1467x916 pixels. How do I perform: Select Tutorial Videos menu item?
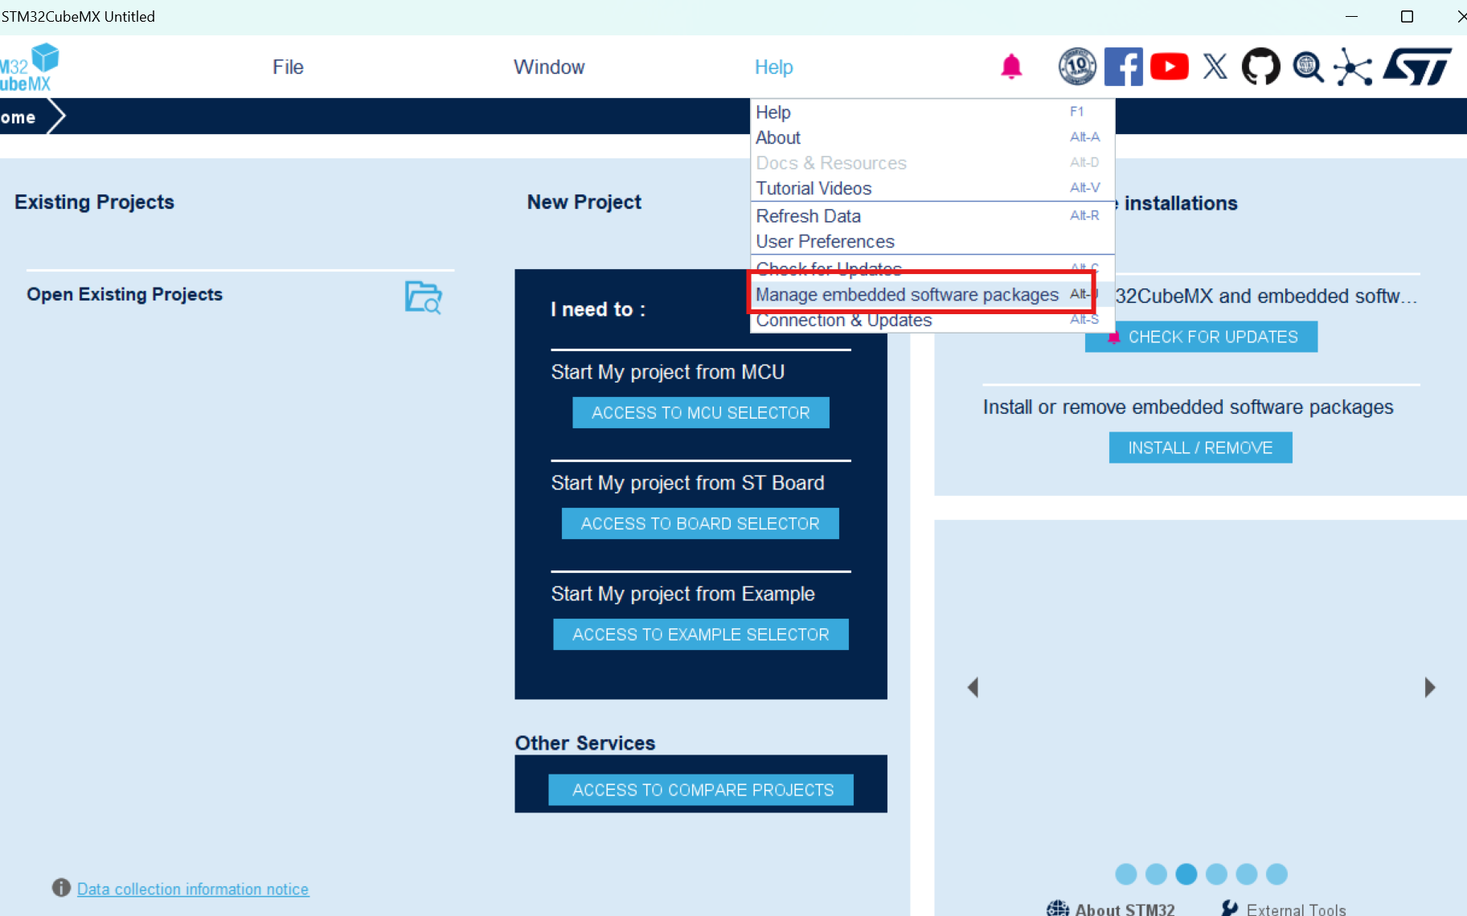click(932, 188)
